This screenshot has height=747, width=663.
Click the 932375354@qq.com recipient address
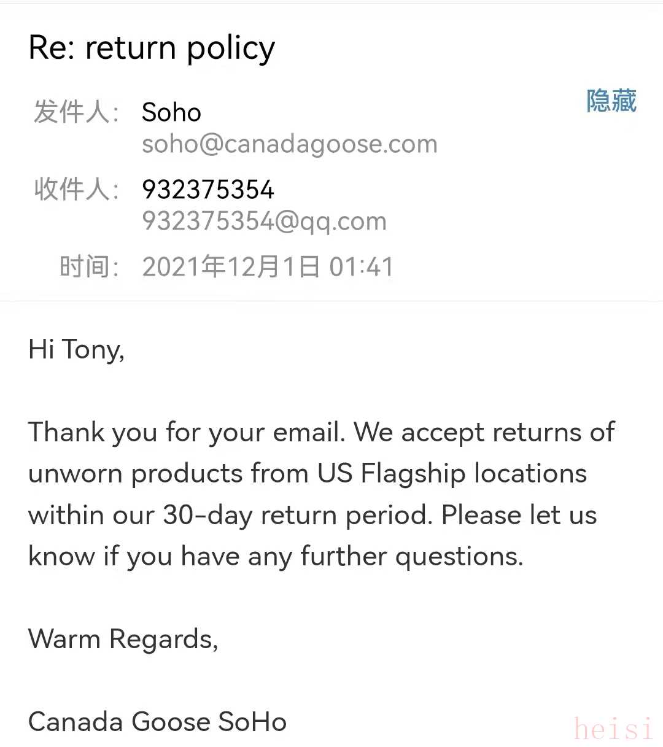(264, 221)
